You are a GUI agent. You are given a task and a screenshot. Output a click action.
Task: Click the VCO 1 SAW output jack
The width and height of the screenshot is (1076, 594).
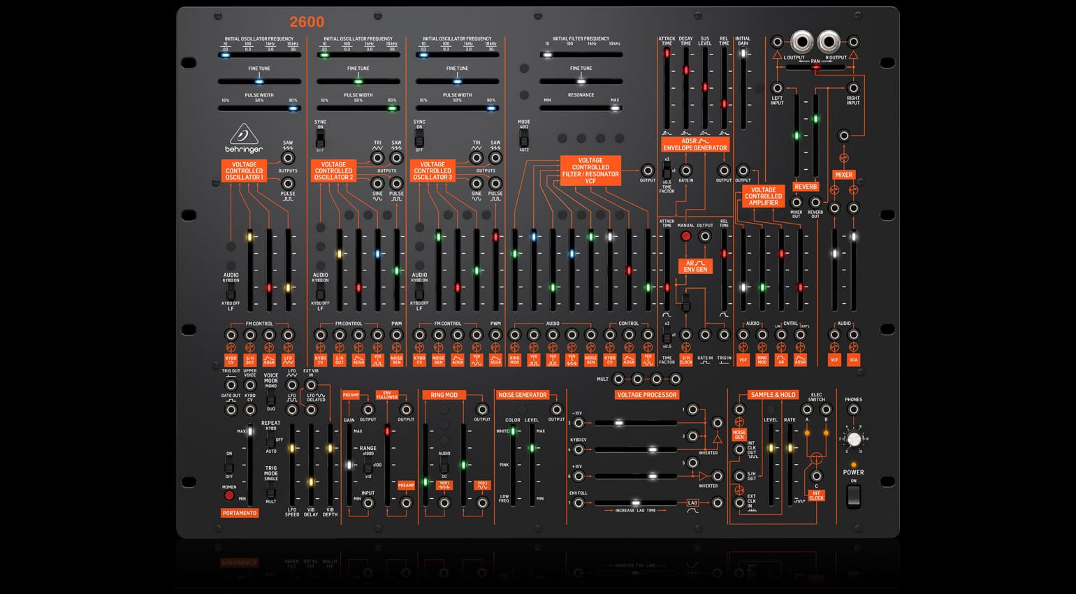[288, 158]
